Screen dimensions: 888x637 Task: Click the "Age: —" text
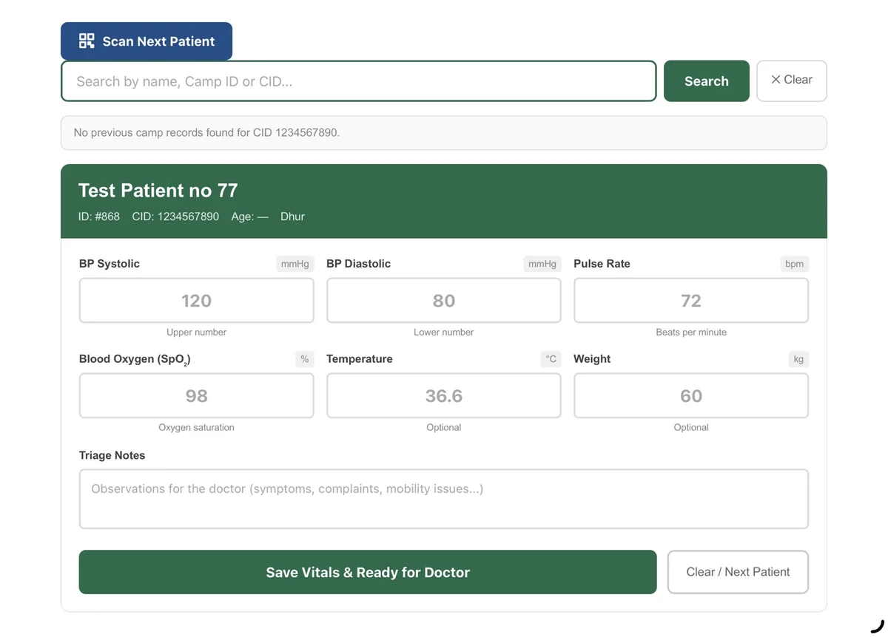[x=249, y=217]
